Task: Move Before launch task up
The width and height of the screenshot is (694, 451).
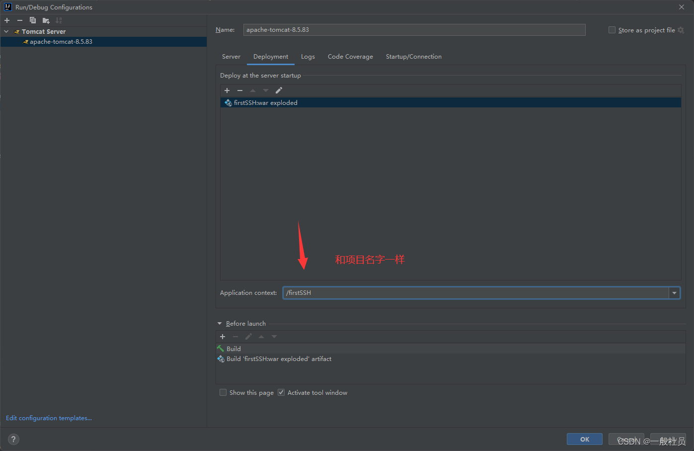Action: click(x=261, y=337)
